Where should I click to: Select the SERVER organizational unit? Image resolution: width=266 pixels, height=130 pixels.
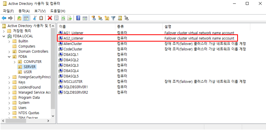tap(30, 67)
